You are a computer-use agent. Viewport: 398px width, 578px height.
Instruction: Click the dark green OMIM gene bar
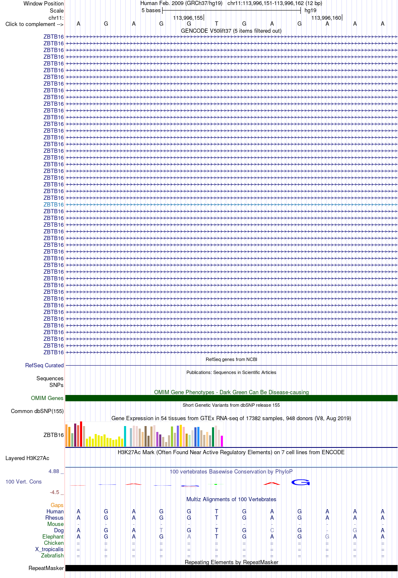click(x=231, y=398)
